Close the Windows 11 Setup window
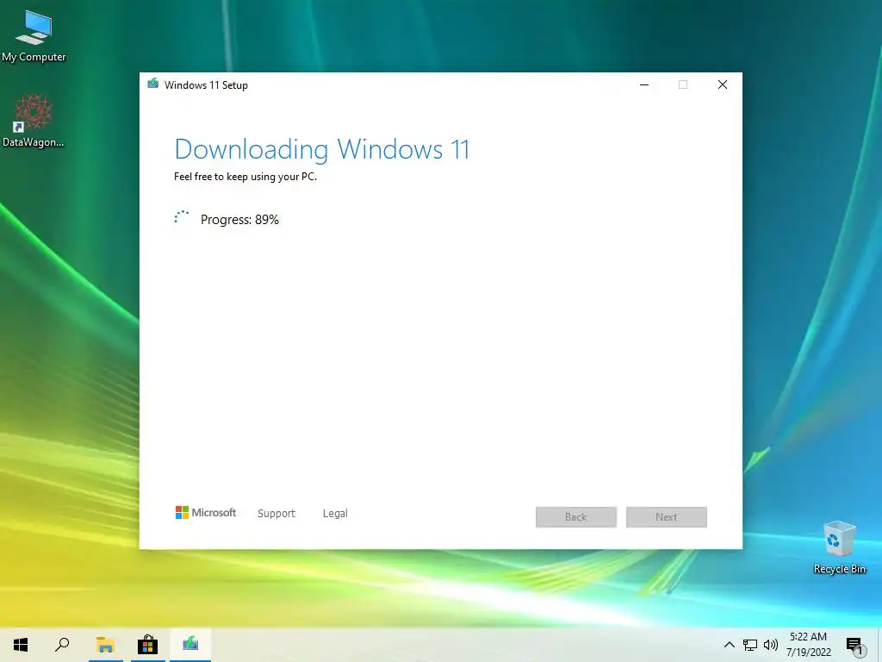 pyautogui.click(x=723, y=84)
